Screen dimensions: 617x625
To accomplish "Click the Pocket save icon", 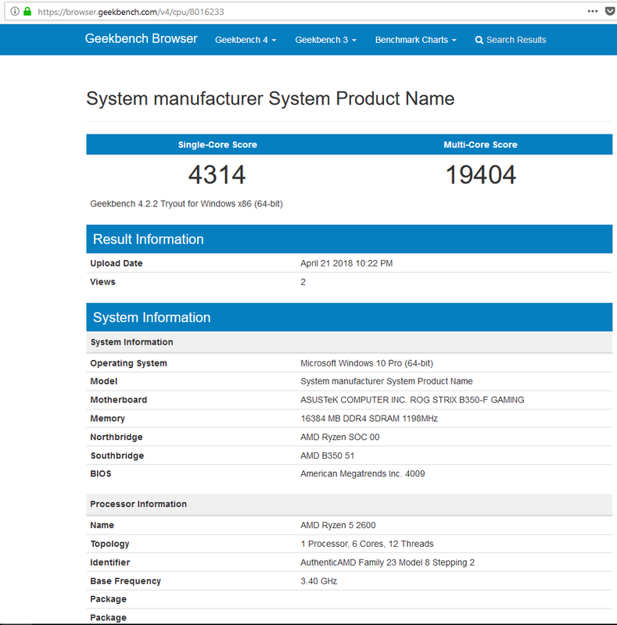I will pos(610,11).
